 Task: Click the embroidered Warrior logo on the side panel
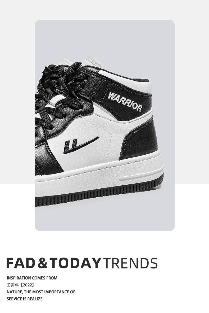81,145
